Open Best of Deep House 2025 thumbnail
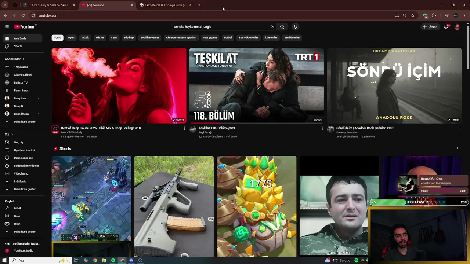Image resolution: width=470 pixels, height=264 pixels. click(119, 85)
